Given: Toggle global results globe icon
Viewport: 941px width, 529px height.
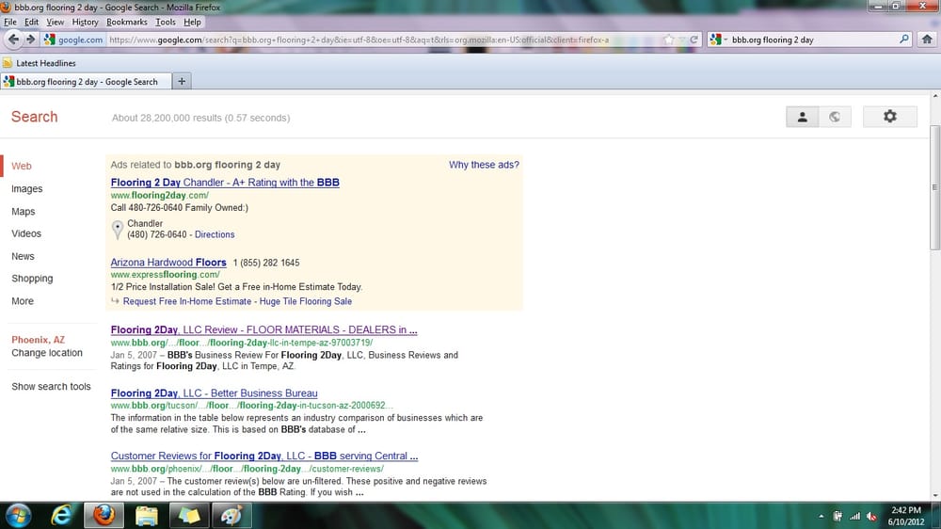Looking at the screenshot, I should tap(835, 117).
